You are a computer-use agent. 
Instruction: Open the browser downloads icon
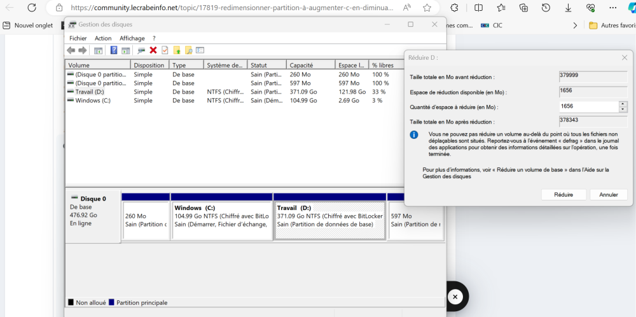tap(568, 8)
